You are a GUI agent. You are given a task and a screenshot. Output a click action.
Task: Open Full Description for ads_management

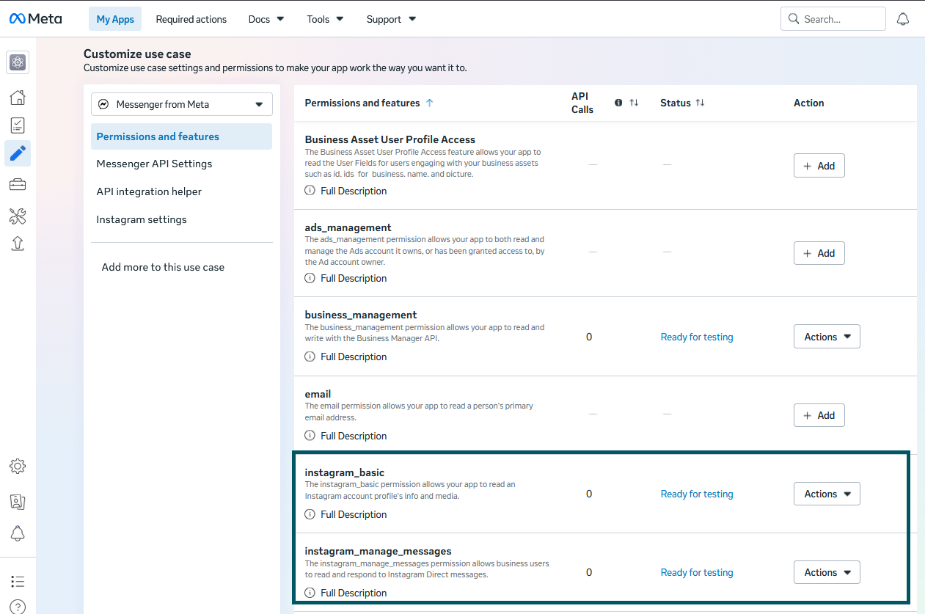pos(354,278)
